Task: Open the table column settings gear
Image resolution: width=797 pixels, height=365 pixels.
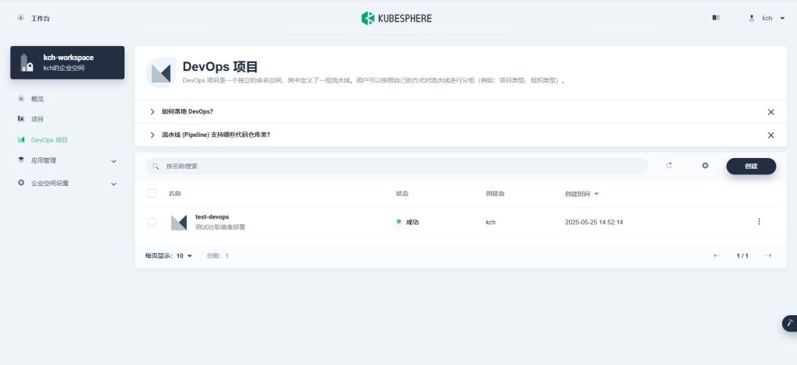Action: point(705,166)
